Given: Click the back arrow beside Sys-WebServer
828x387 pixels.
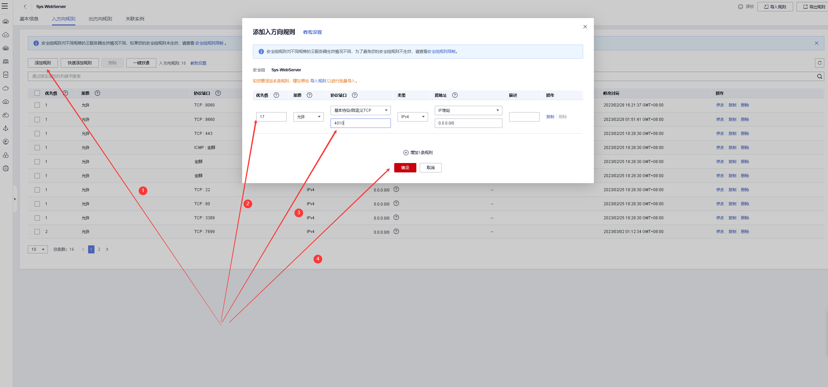Looking at the screenshot, I should point(25,6).
